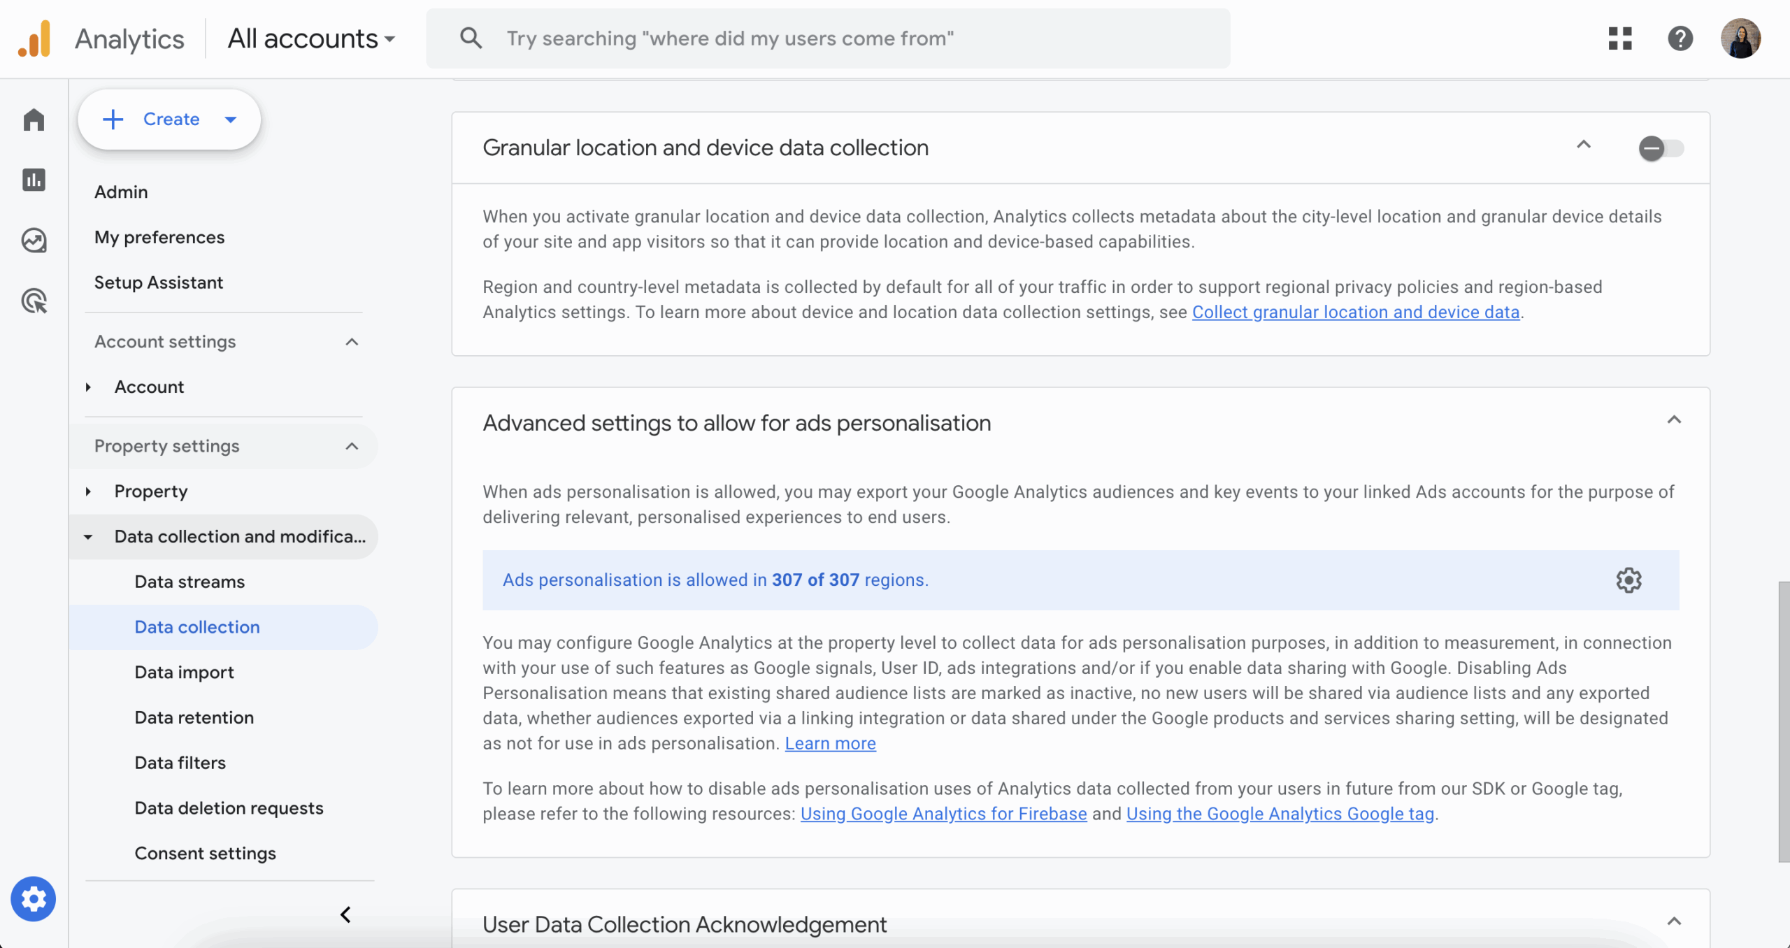Expand the Account tree item
This screenshot has width=1790, height=948.
tap(88, 387)
